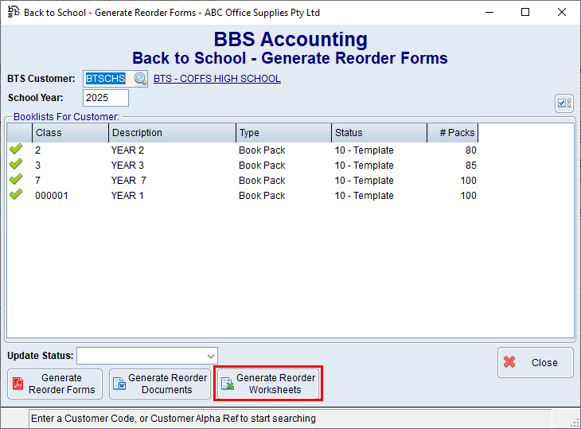Click the select-all checklist icon above the list

pos(563,103)
